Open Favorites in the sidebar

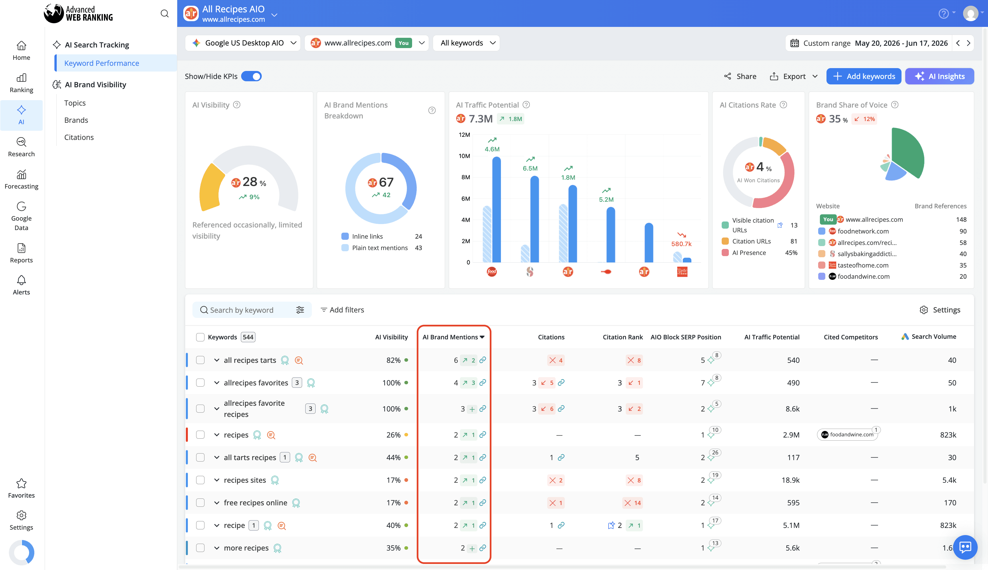tap(21, 488)
